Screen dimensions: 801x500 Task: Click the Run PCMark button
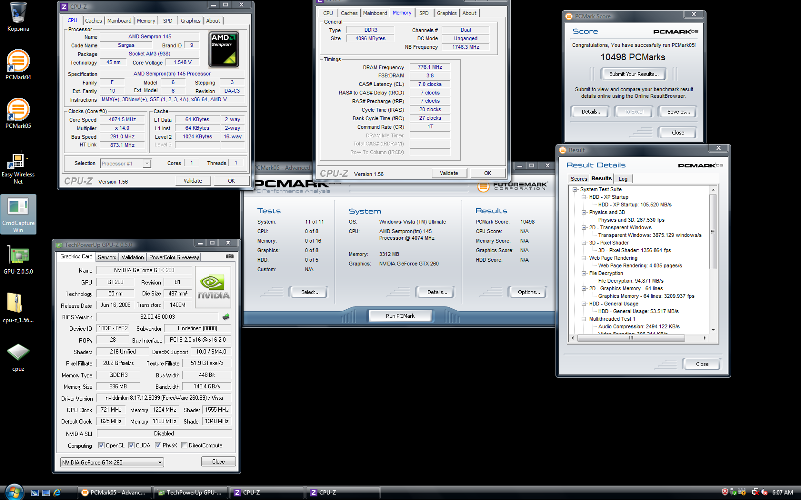pos(400,316)
